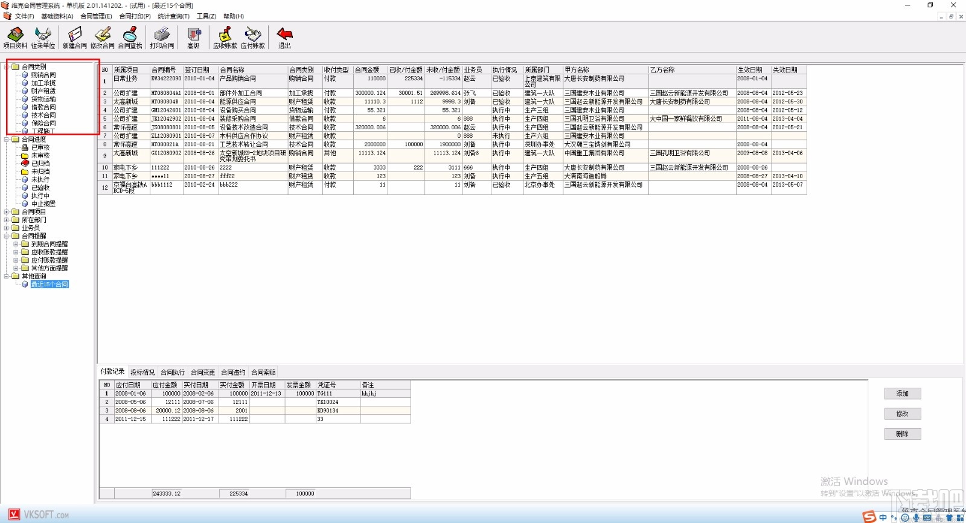Switch to the 合同执行 tab

pos(173,373)
